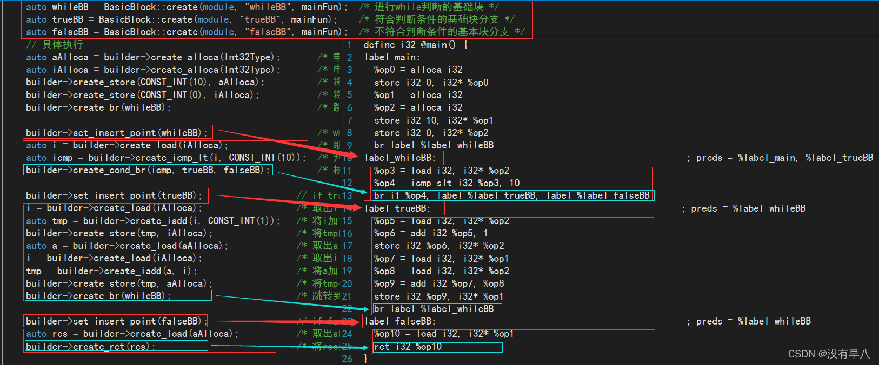Click the 'auto falseBB = BasicBlock::create' line
This screenshot has height=365, width=879.
187,32
